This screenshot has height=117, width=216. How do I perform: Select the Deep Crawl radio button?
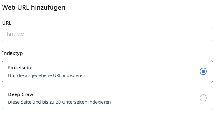tap(203, 98)
